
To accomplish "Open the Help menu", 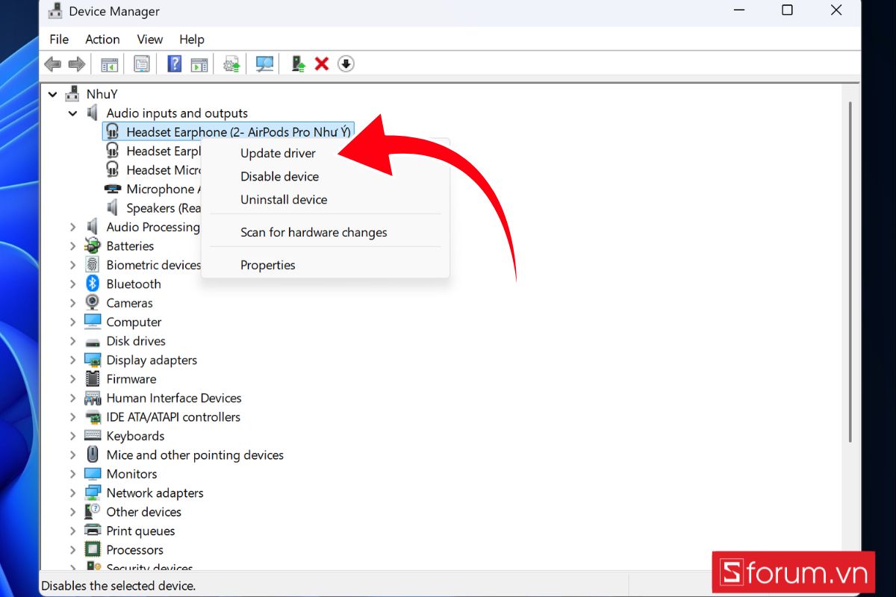I will (192, 40).
